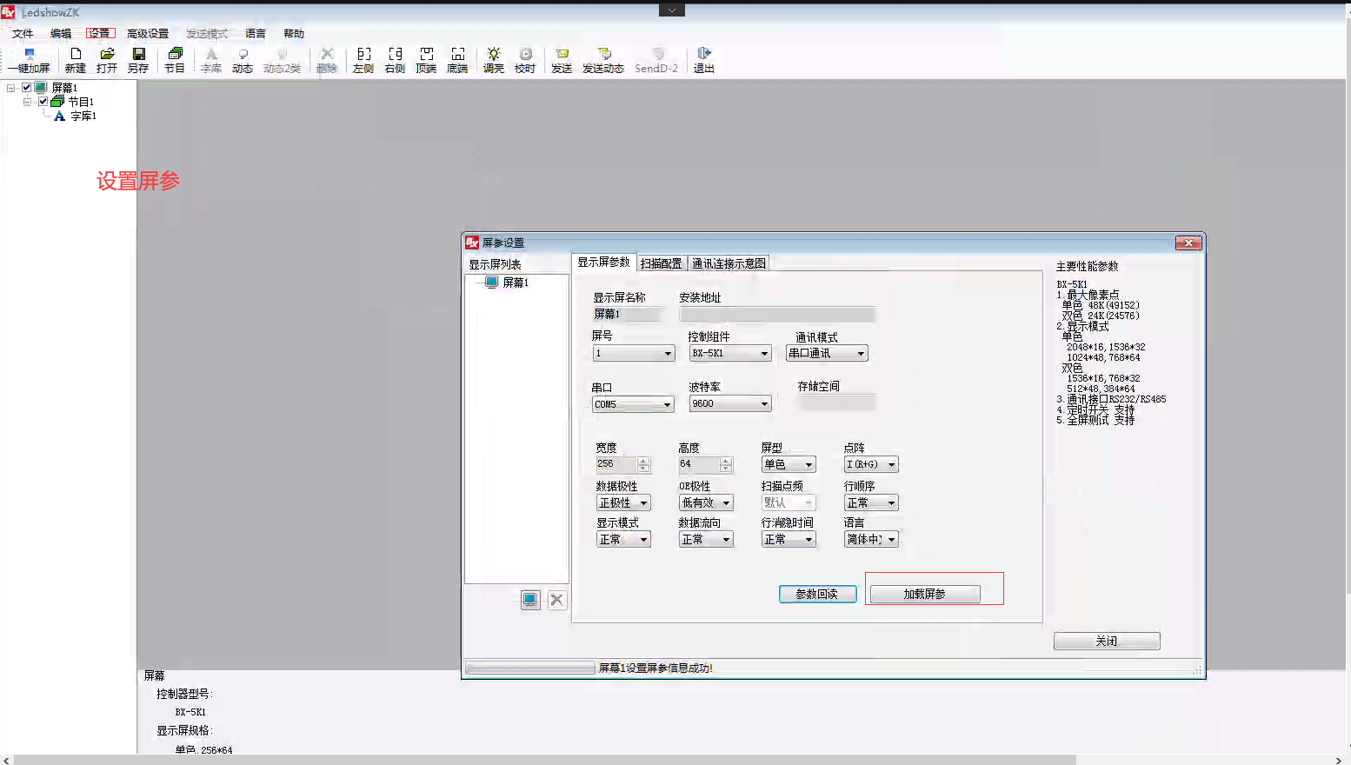Switch to the 扫描配置 tab
Image resolution: width=1351 pixels, height=765 pixels.
pos(662,263)
